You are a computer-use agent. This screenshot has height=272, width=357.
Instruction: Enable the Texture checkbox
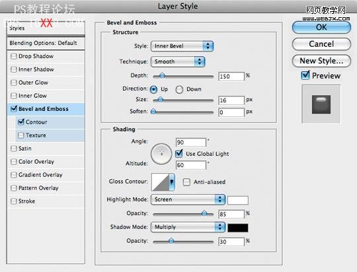coord(21,135)
